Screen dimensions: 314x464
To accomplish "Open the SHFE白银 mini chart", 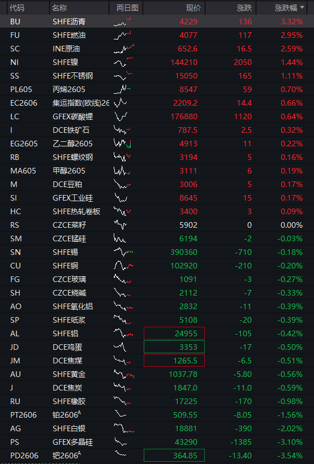I will pos(123,428).
